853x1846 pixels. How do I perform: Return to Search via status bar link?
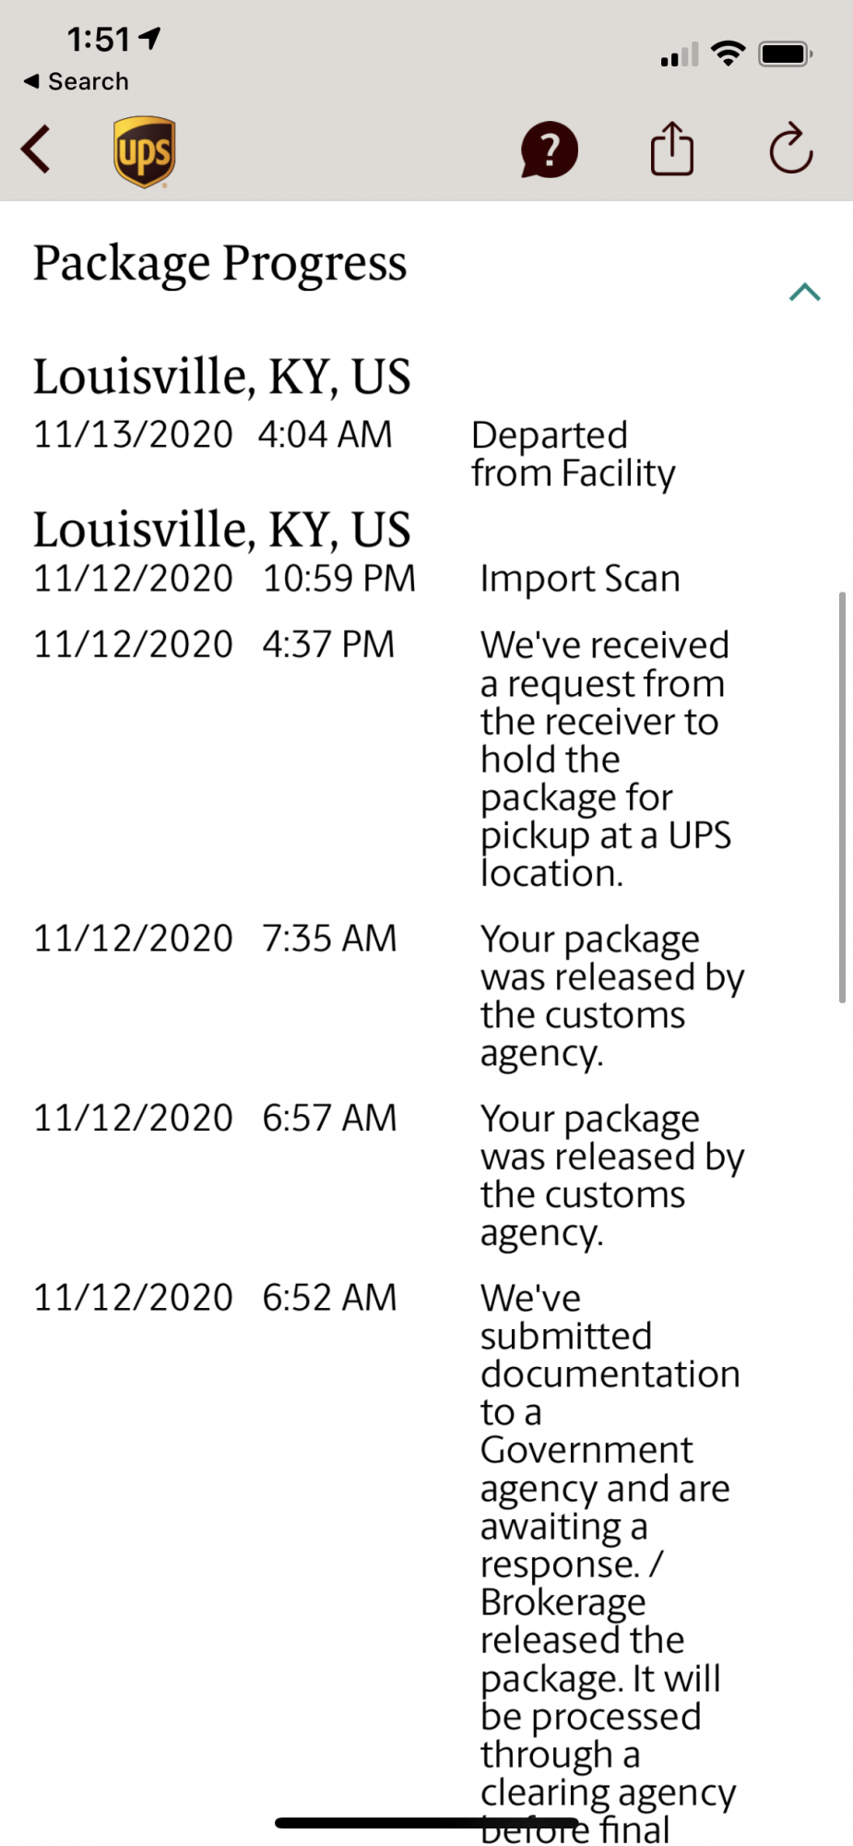(x=77, y=81)
